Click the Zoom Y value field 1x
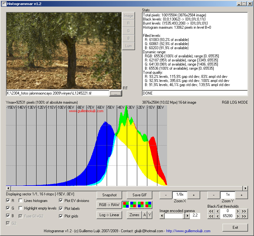The width and height of the screenshot is (254, 236). (x=228, y=195)
